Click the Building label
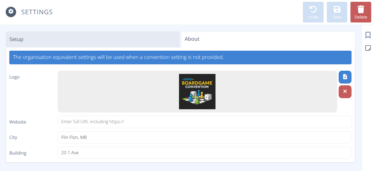 pos(18,153)
